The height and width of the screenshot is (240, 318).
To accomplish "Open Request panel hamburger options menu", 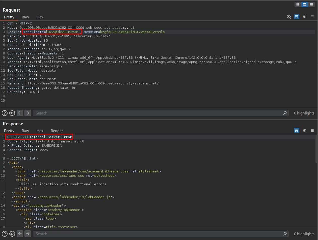I will point(312,17).
